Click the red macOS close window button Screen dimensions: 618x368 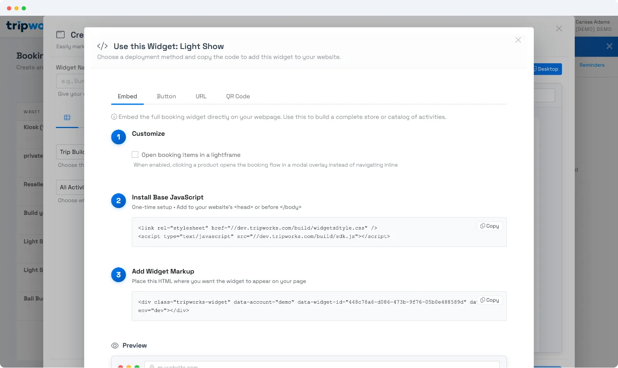pos(9,8)
